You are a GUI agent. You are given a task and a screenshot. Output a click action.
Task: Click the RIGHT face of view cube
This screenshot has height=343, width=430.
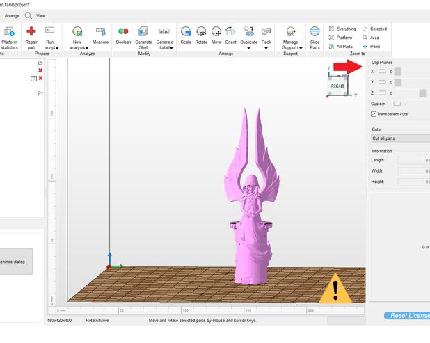pos(337,86)
